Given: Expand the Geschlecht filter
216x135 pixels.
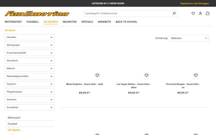Looking at the screenshot, I should coord(30,61).
